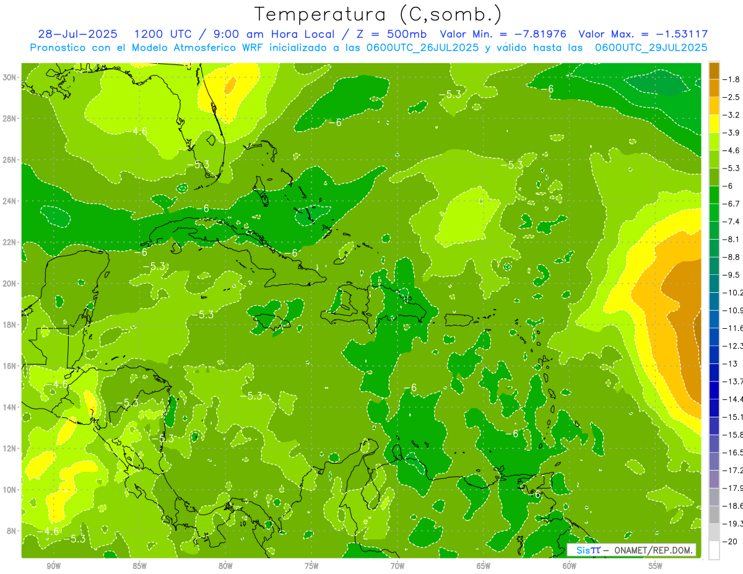The image size is (743, 574).
Task: Pick the yellow legend swatch between -3.2 and -3.9
Action: 714,124
